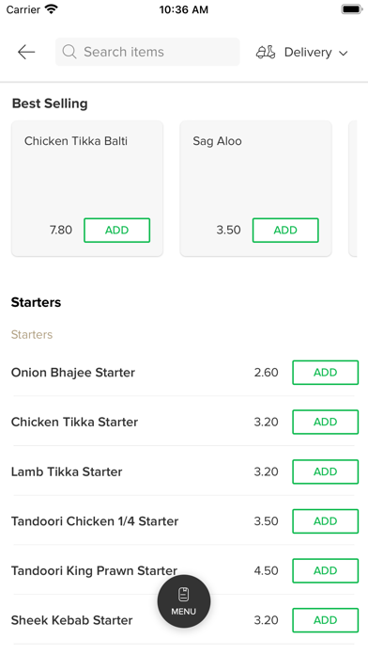Screen dimensions: 368x655
Task: Click the battery status icon
Action: pos(352,9)
